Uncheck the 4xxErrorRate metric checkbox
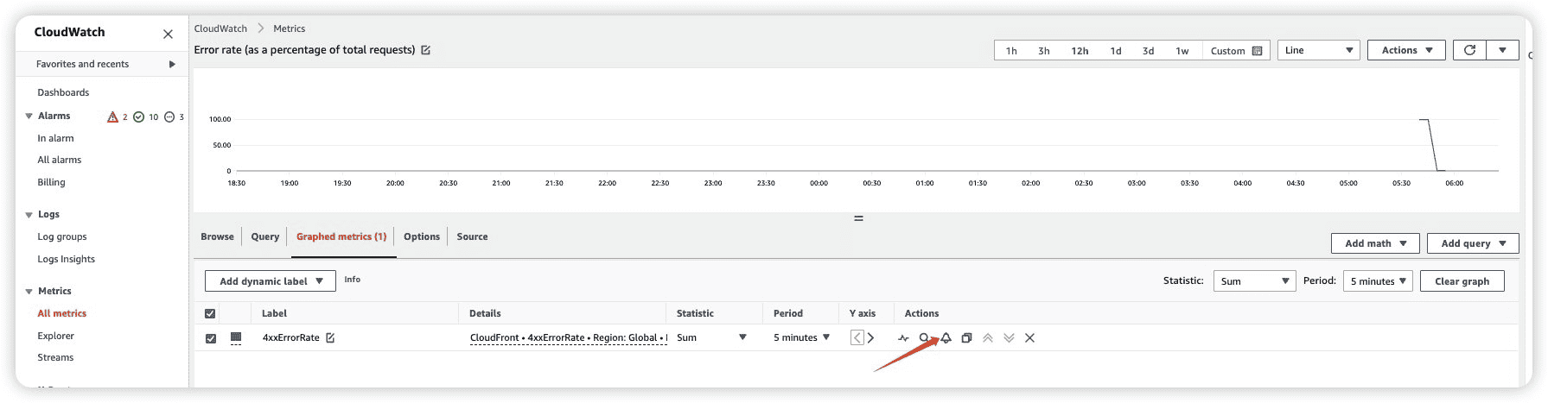This screenshot has width=1548, height=403. (x=210, y=338)
